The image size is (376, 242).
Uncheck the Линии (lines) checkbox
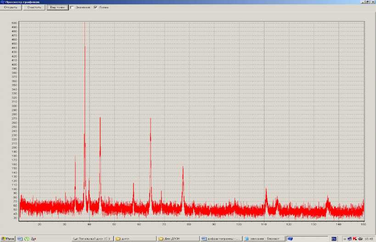[x=95, y=7]
